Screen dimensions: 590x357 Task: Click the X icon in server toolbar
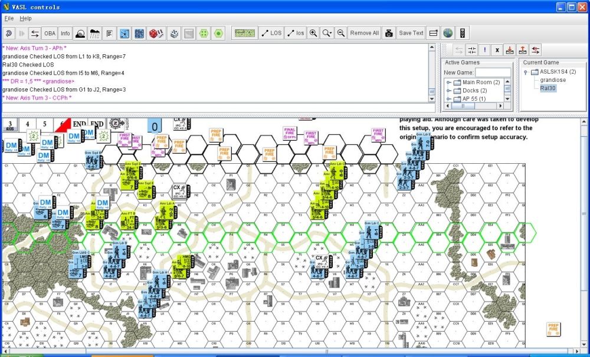(x=497, y=50)
